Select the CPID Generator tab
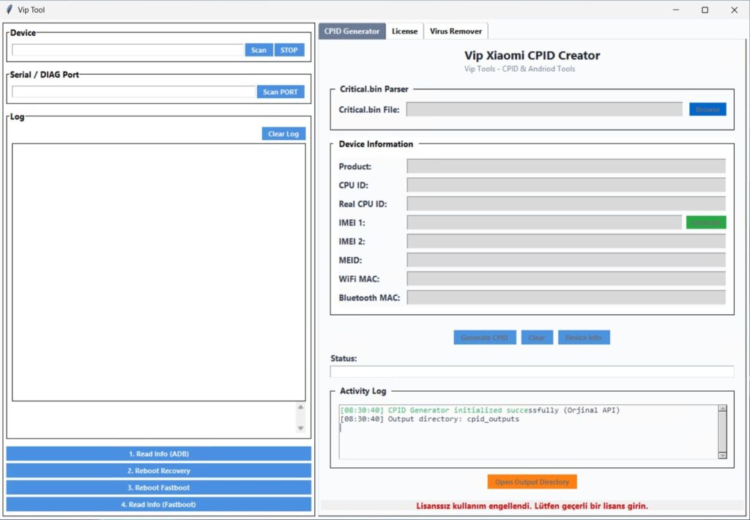Viewport: 750px width, 520px height. click(x=352, y=31)
